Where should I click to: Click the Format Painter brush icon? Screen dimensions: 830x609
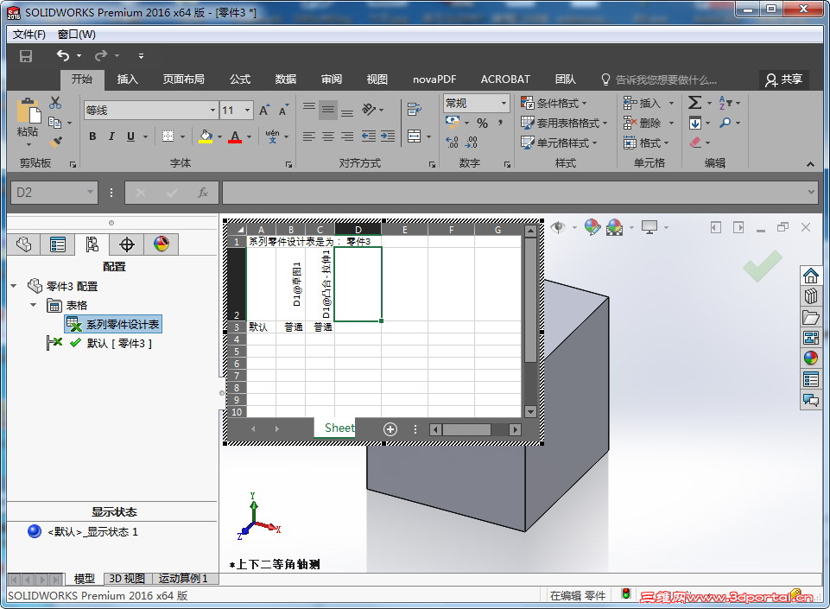point(55,142)
